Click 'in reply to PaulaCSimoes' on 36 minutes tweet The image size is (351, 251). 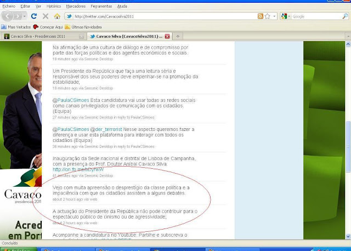tap(134, 146)
